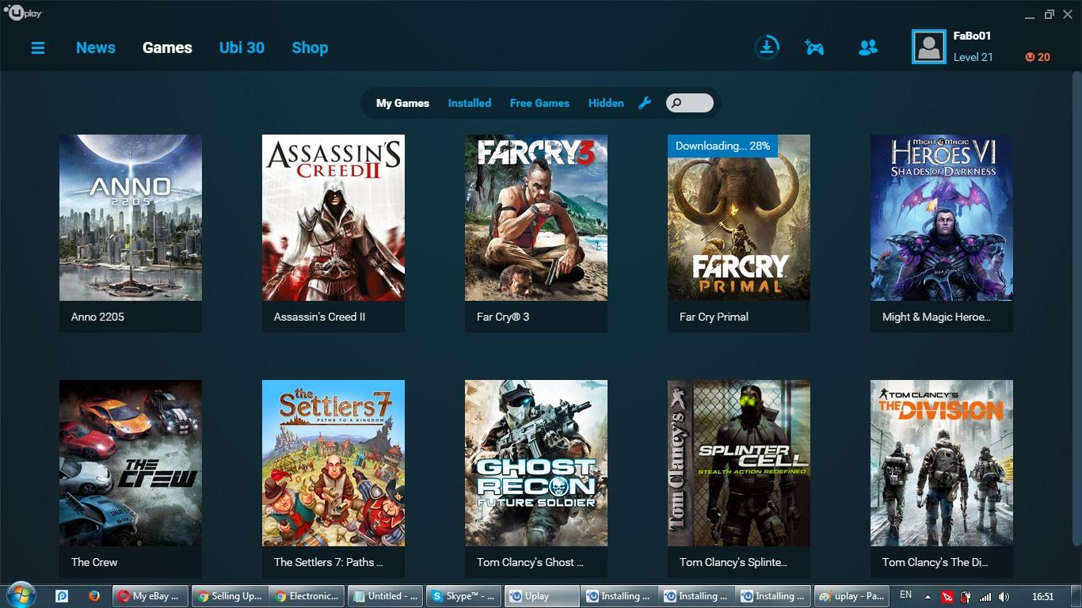View Hidden games list
Screen dimensions: 1082x608
[x=606, y=103]
